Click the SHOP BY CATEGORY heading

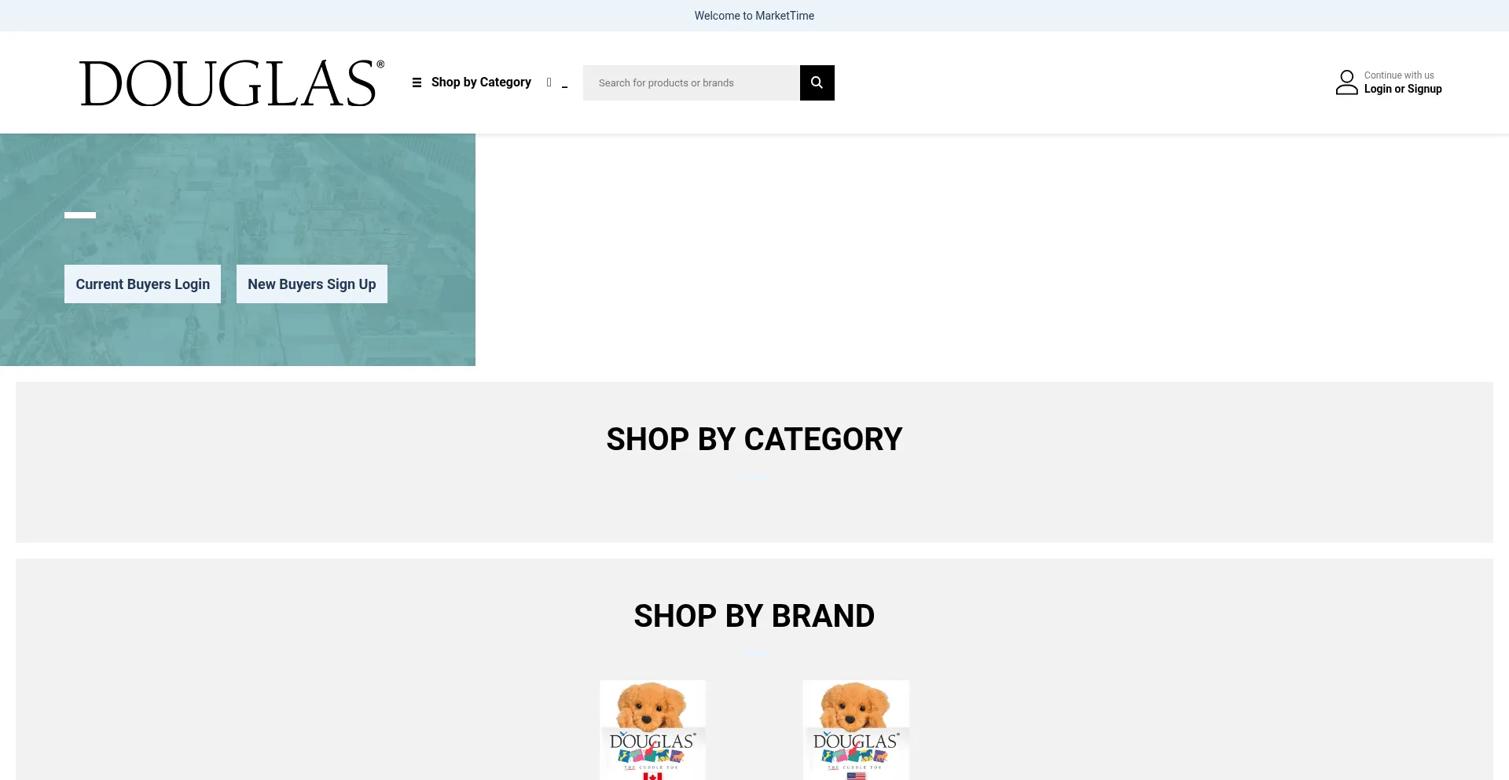click(x=754, y=439)
